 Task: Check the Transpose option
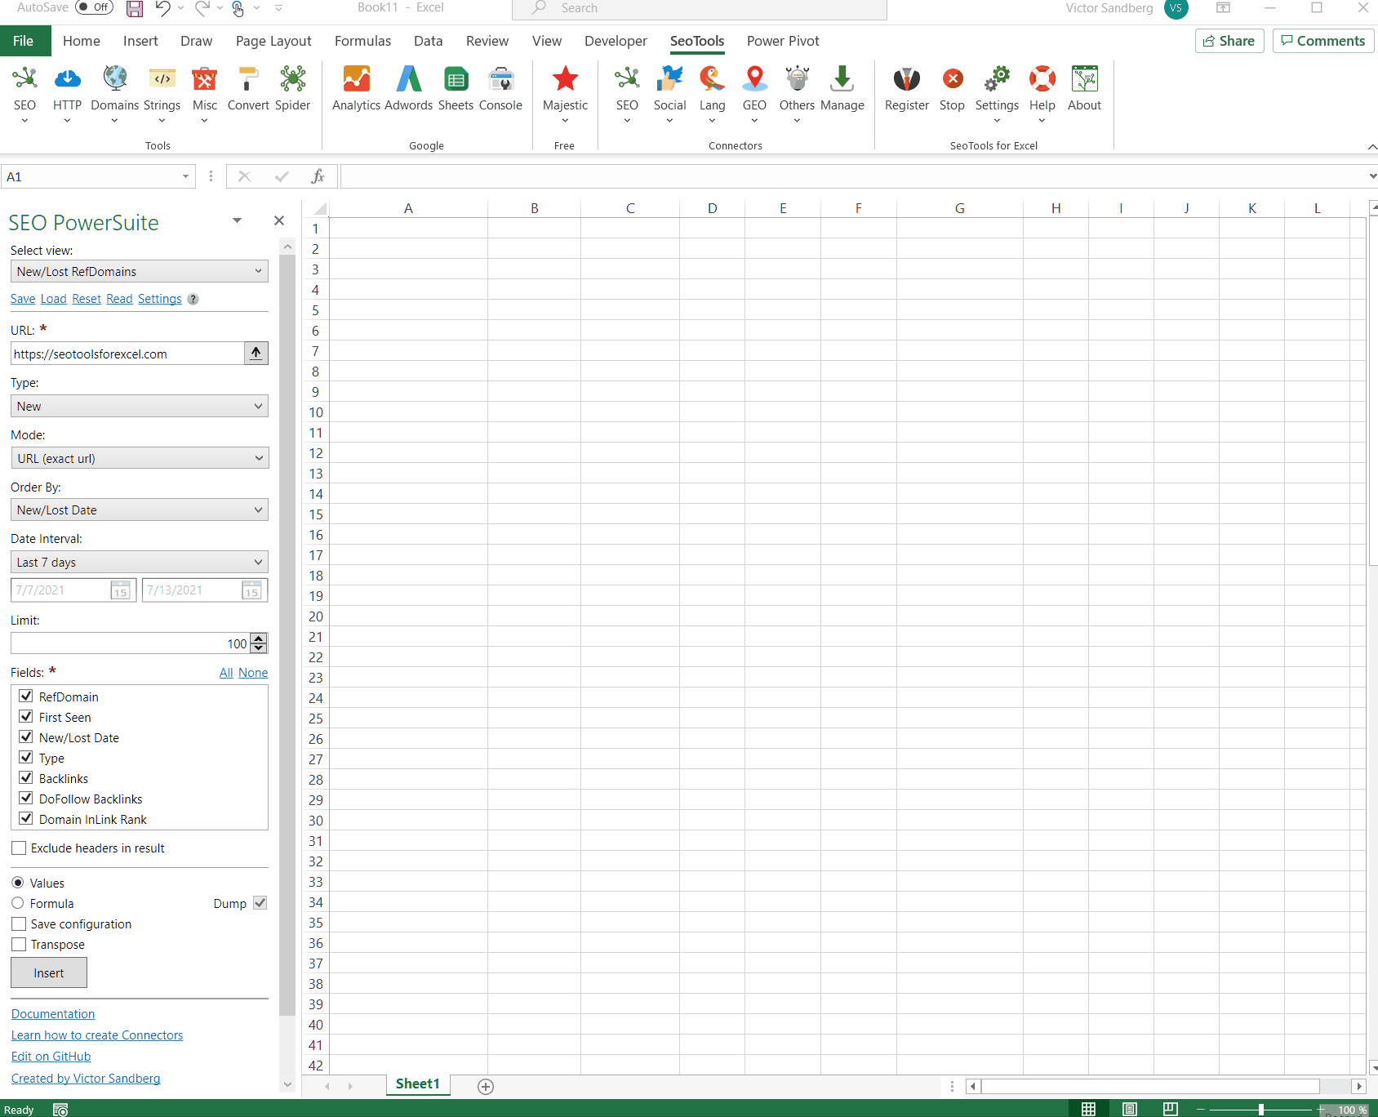(x=19, y=945)
